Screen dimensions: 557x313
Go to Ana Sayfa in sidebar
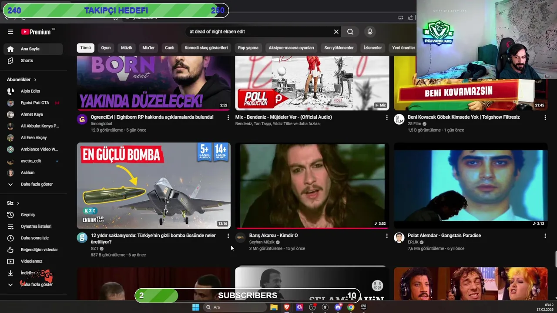coord(33,49)
